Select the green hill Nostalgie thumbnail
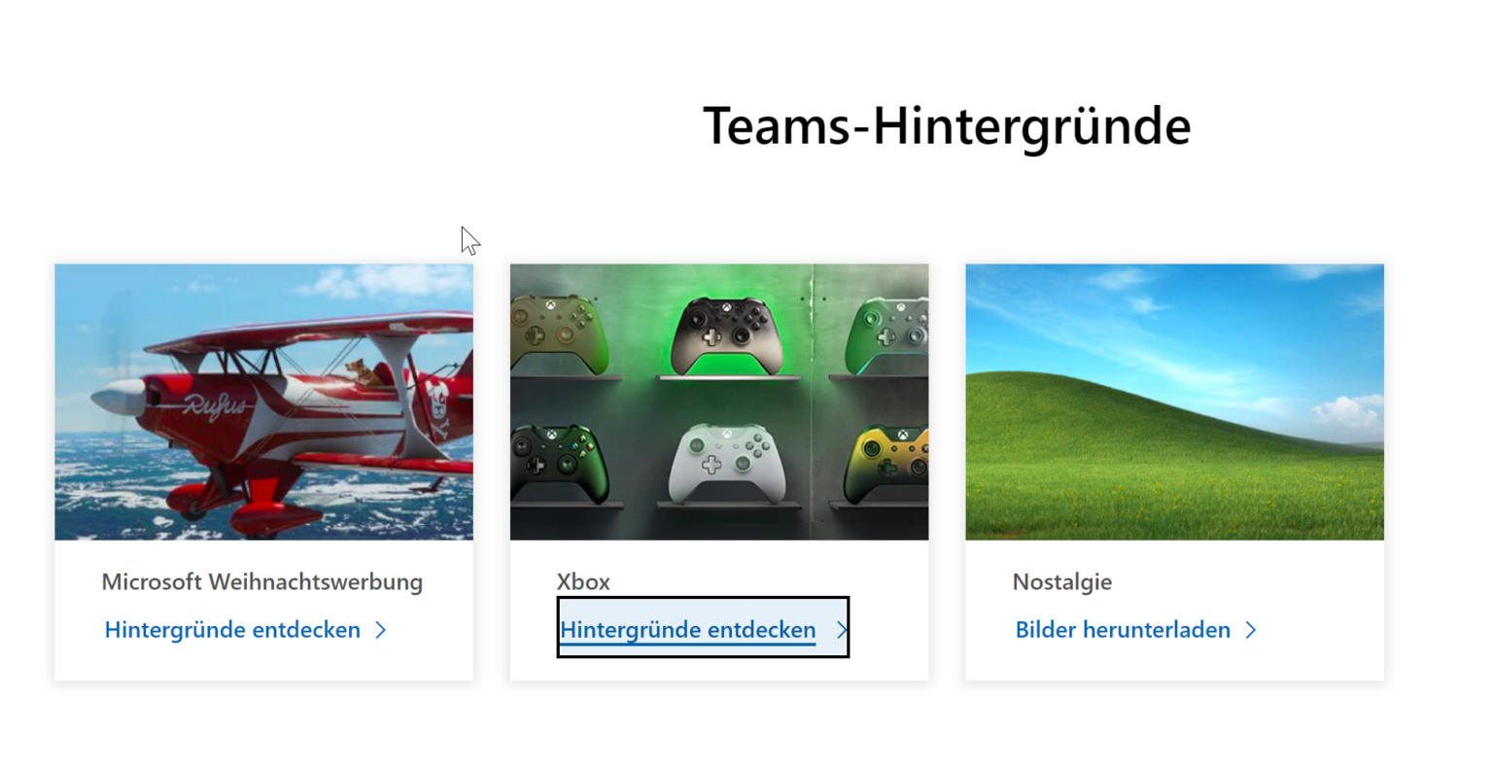 [x=1174, y=401]
